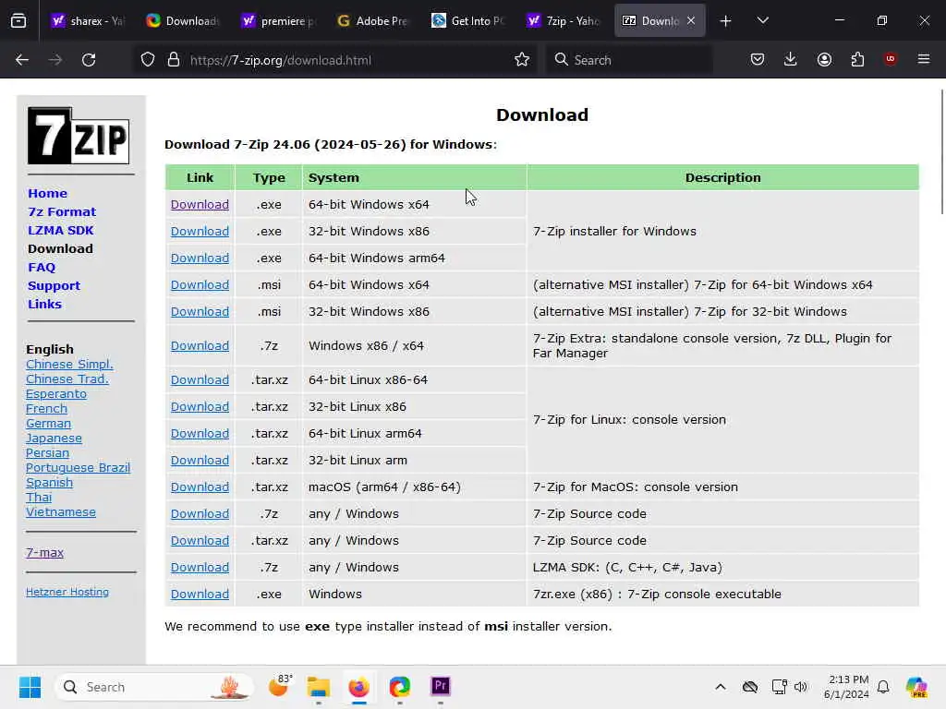Open the uBlock Origin extension
Screen dimensions: 946x709
[890, 59]
